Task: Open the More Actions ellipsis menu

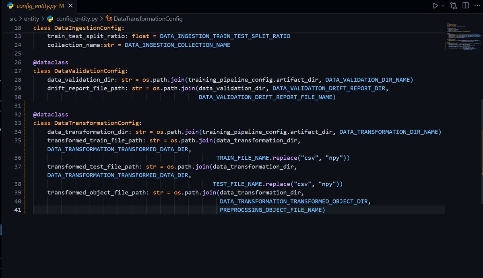Action: pos(477,6)
